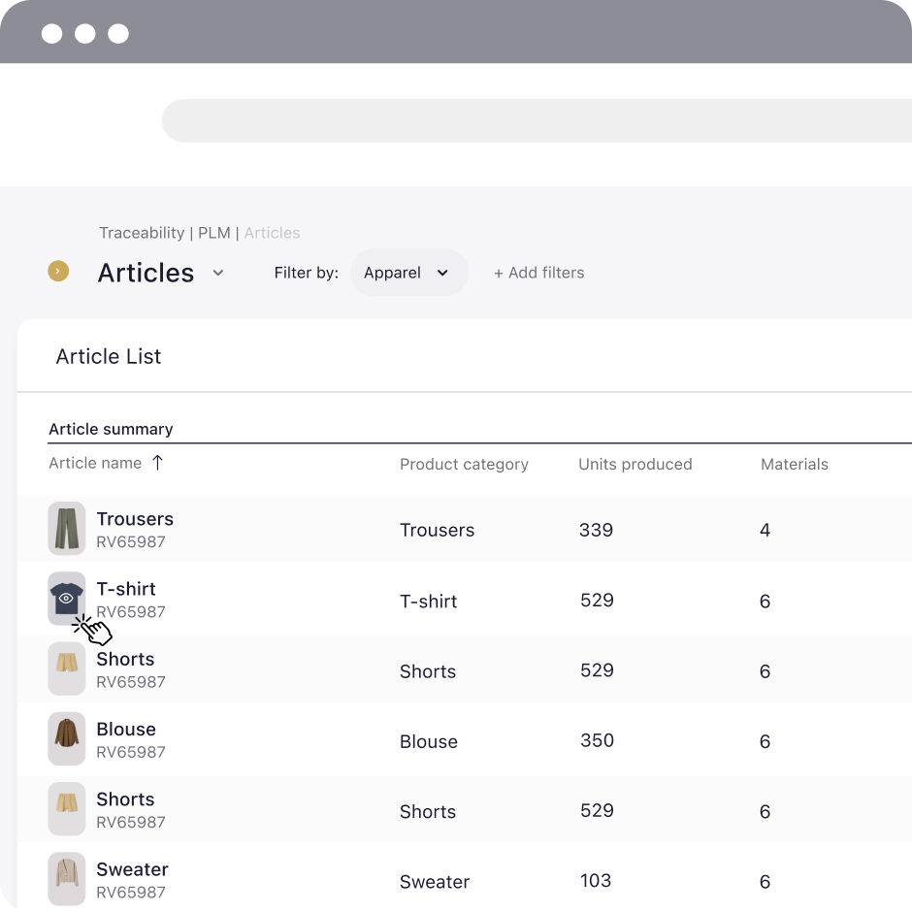Image resolution: width=912 pixels, height=912 pixels.
Task: Open the Articles title dropdown chevron
Action: [x=218, y=273]
